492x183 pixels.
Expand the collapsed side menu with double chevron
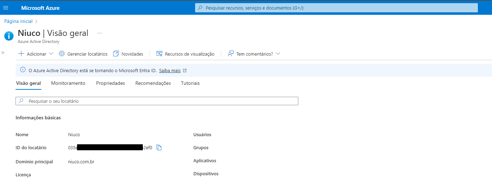coord(3,52)
